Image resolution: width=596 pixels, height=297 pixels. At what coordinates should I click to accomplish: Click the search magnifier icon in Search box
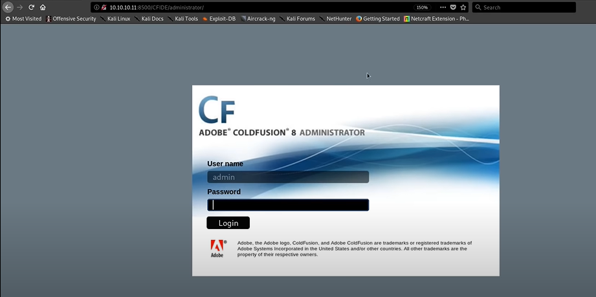(478, 7)
